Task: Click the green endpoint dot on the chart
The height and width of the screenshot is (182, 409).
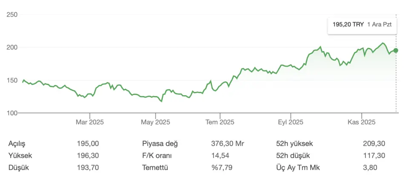Action: 396,51
